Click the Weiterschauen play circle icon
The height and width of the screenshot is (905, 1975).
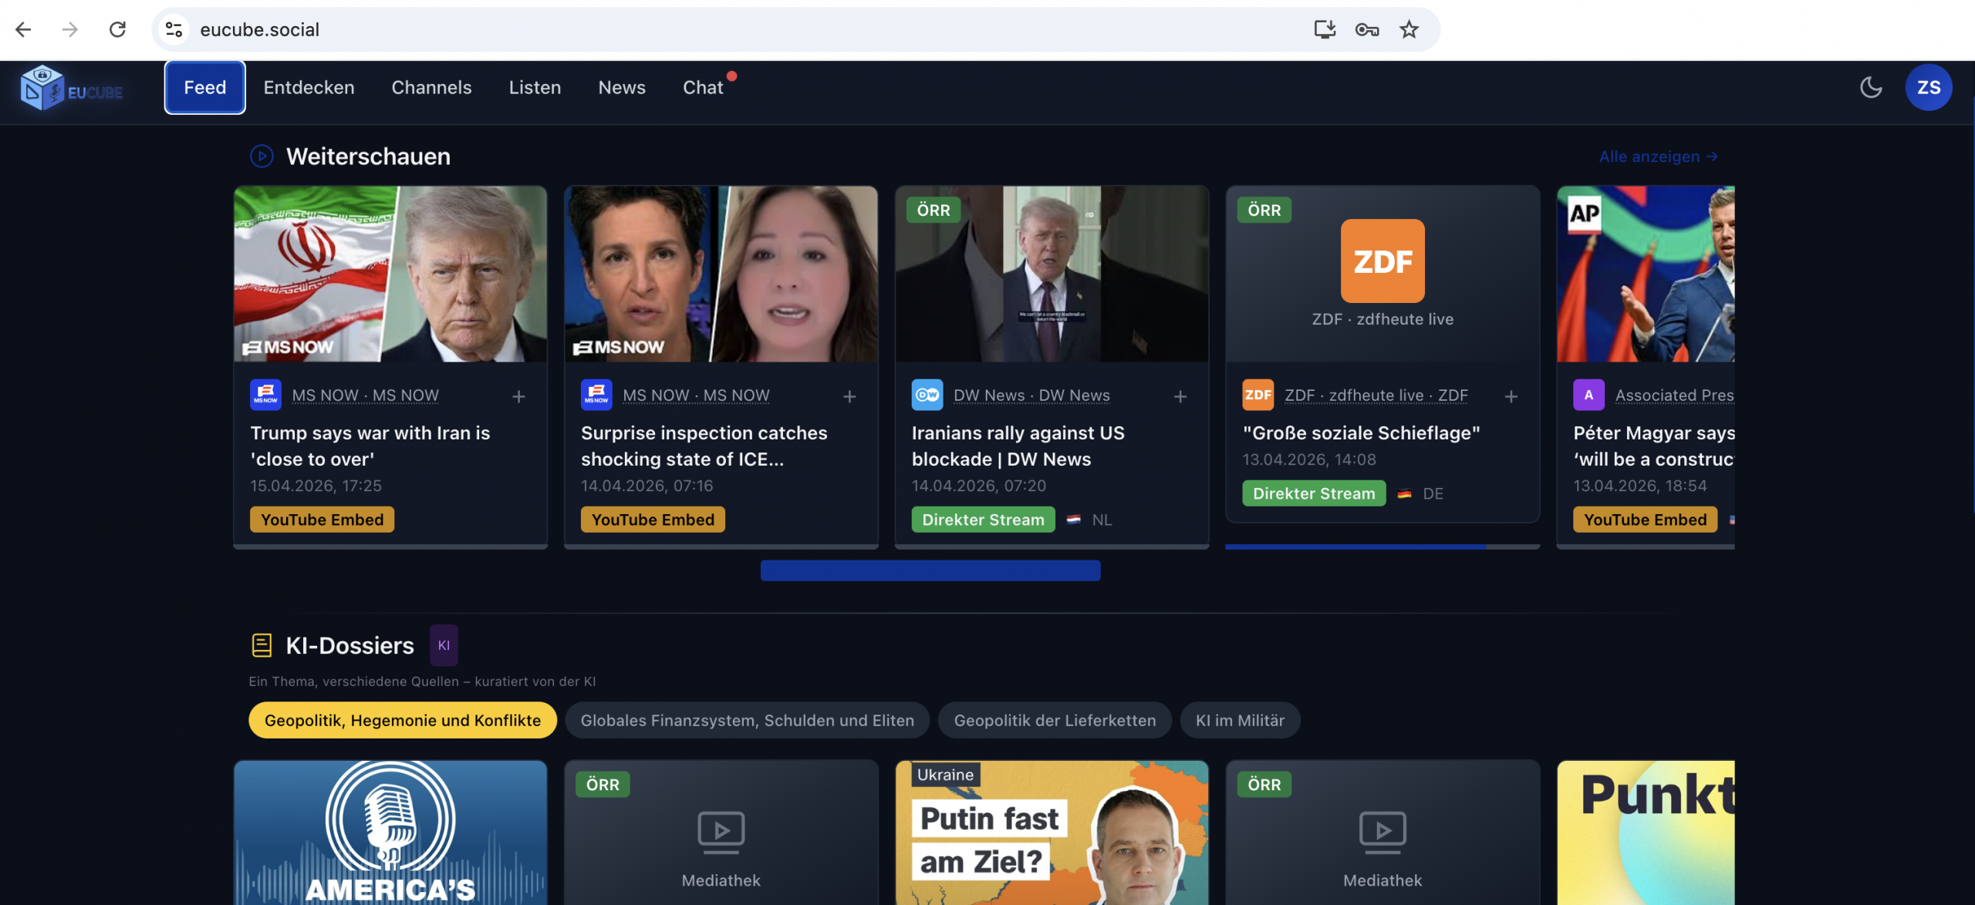(262, 156)
